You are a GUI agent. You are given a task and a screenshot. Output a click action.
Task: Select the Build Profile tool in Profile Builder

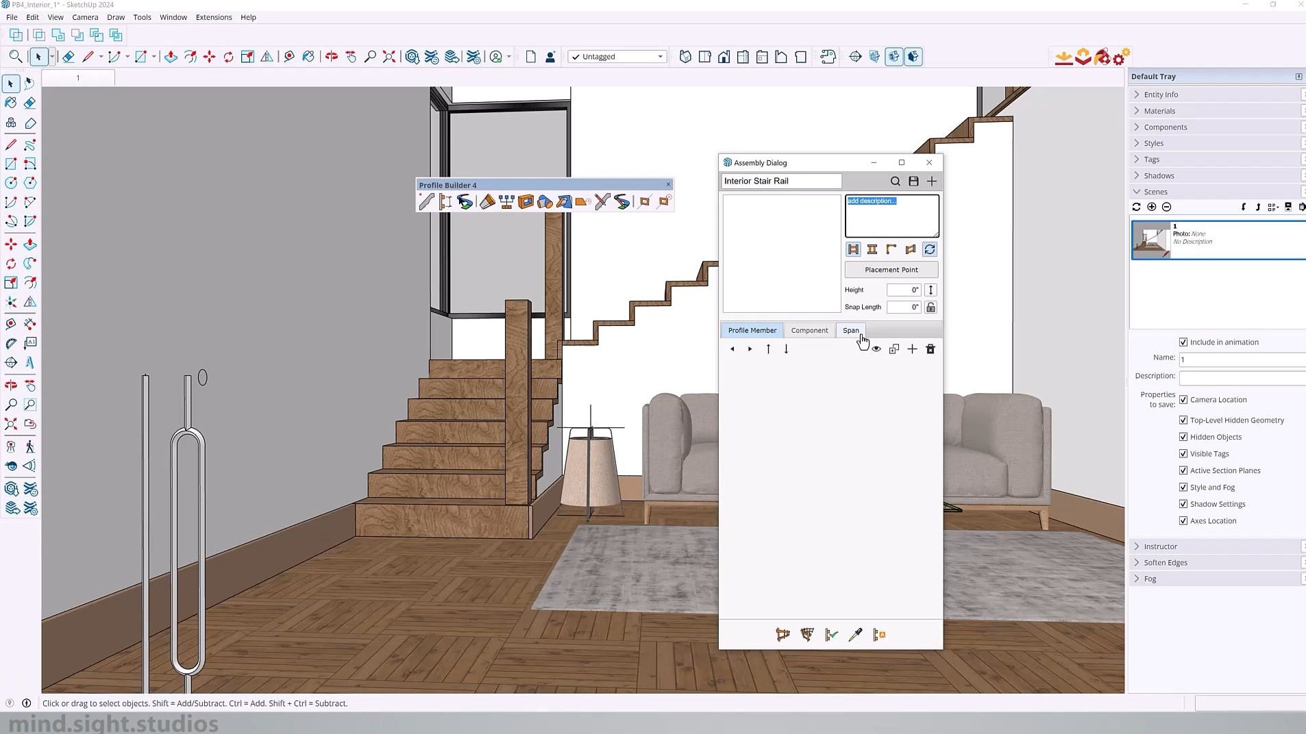tap(425, 201)
